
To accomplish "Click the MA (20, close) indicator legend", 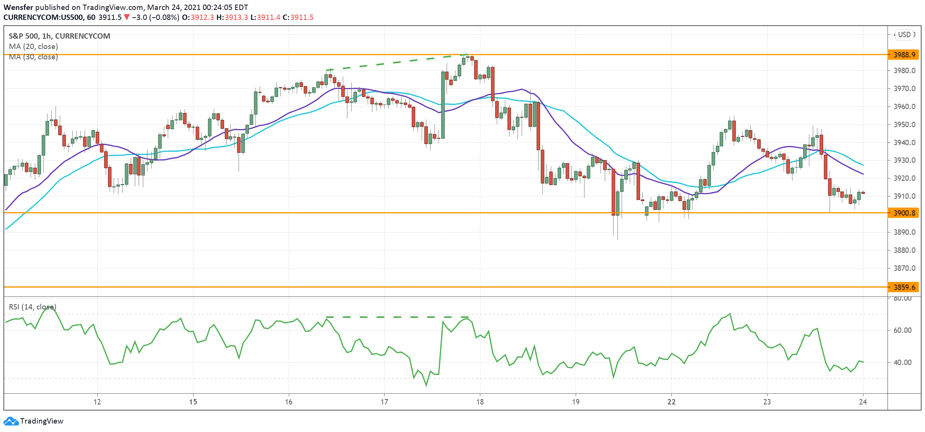I will click(33, 46).
